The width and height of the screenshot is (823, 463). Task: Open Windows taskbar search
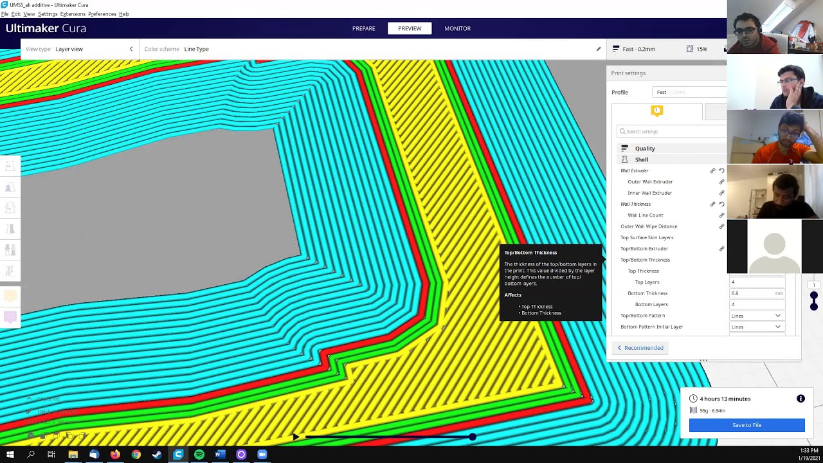click(x=31, y=455)
